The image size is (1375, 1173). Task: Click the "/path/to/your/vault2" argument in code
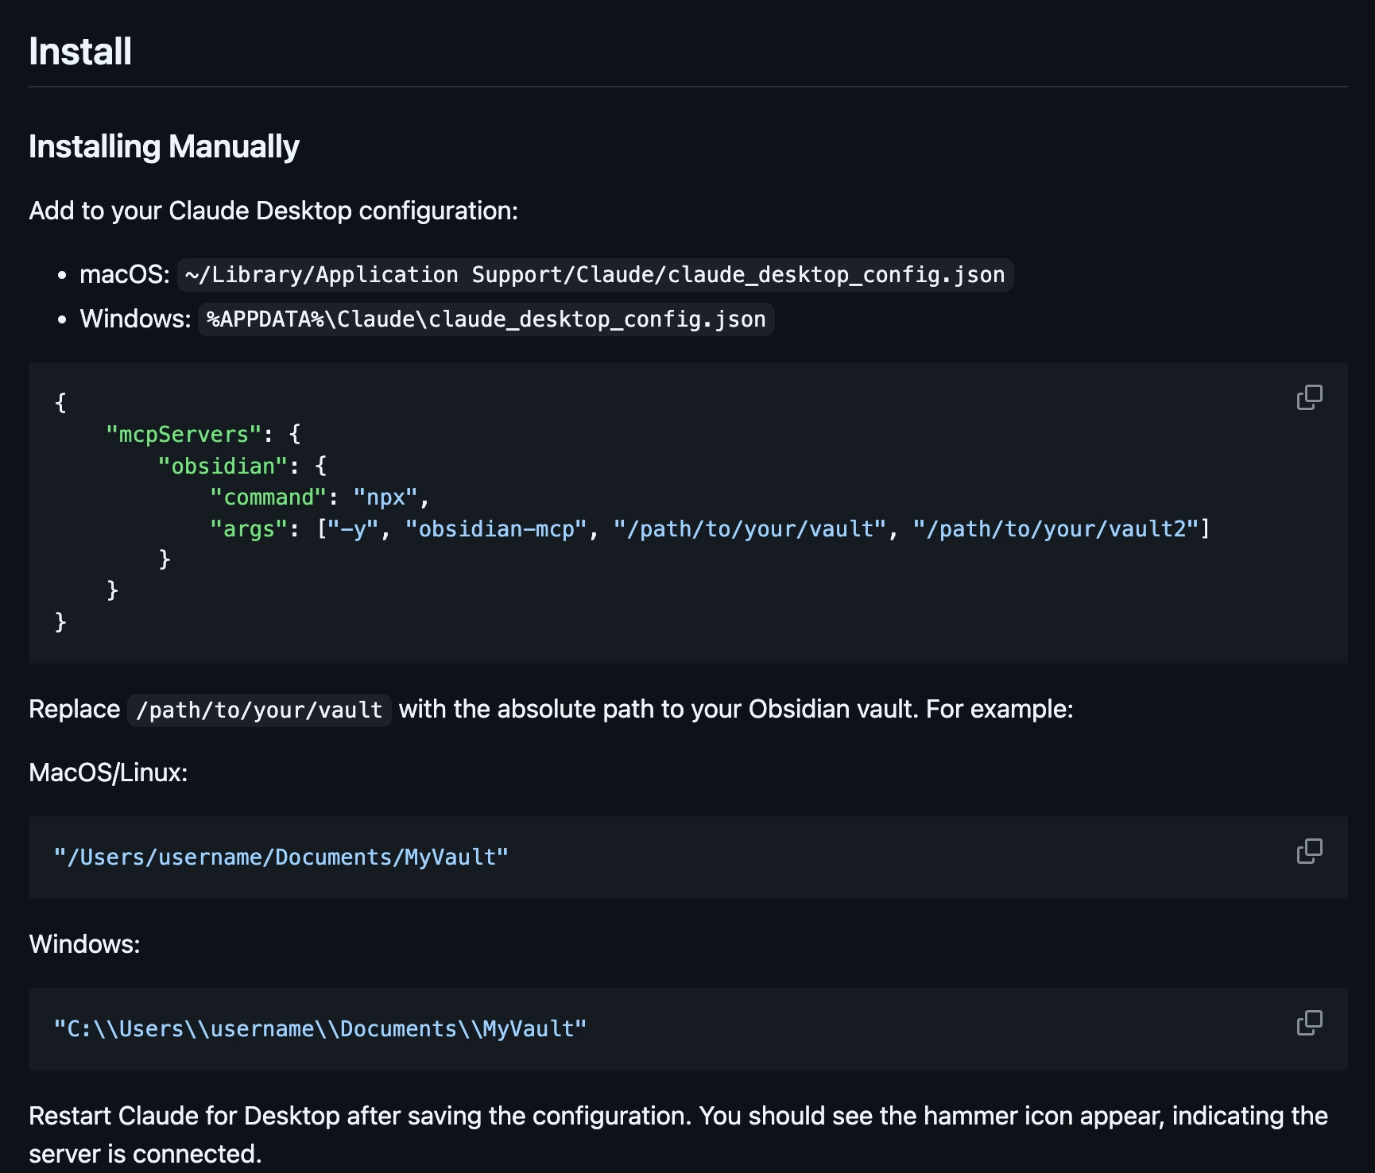click(x=1055, y=529)
